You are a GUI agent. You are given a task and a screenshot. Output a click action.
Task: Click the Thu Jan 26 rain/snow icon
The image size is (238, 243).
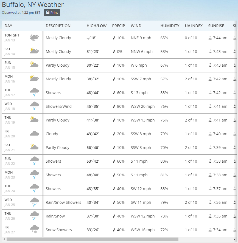(34, 216)
